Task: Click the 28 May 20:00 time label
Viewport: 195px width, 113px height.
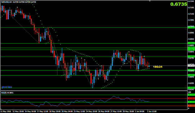Action: tap(128, 111)
